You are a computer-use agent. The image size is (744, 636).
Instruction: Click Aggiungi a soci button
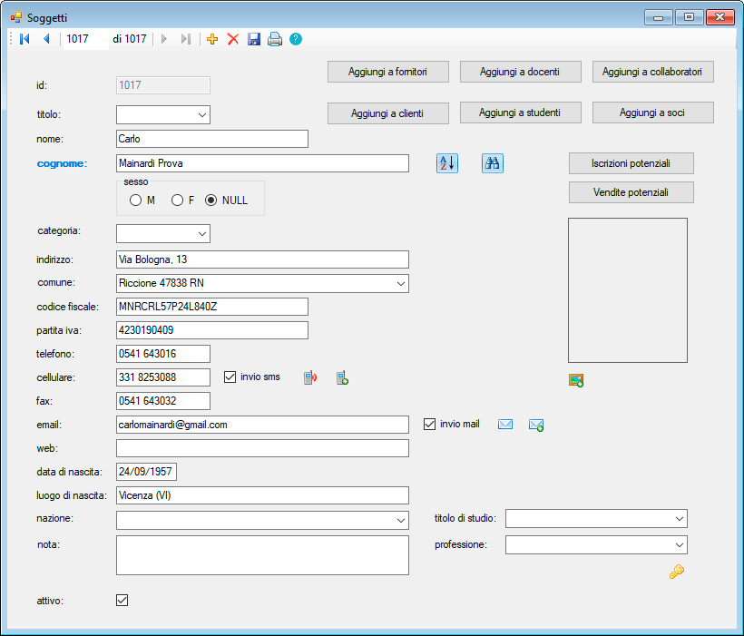coord(653,113)
